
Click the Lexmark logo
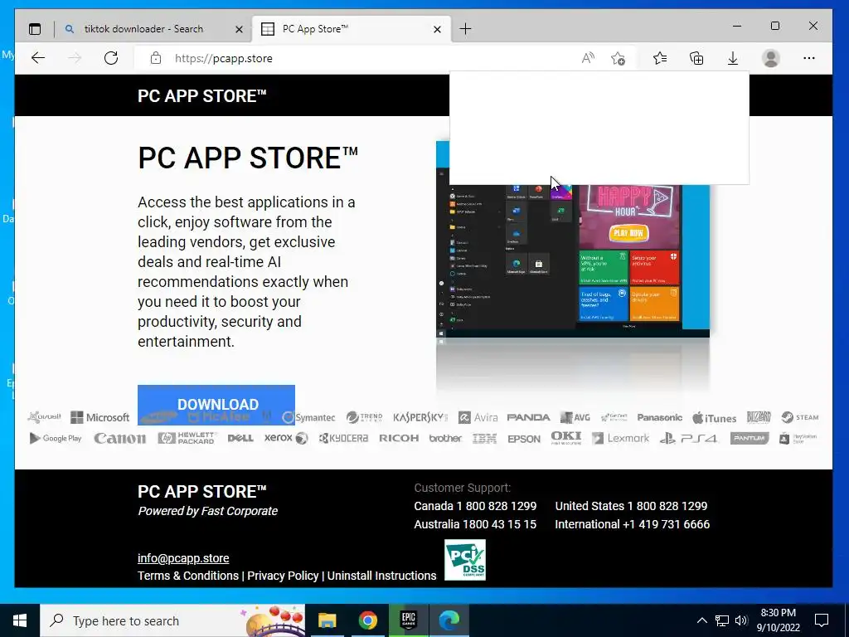pos(620,438)
